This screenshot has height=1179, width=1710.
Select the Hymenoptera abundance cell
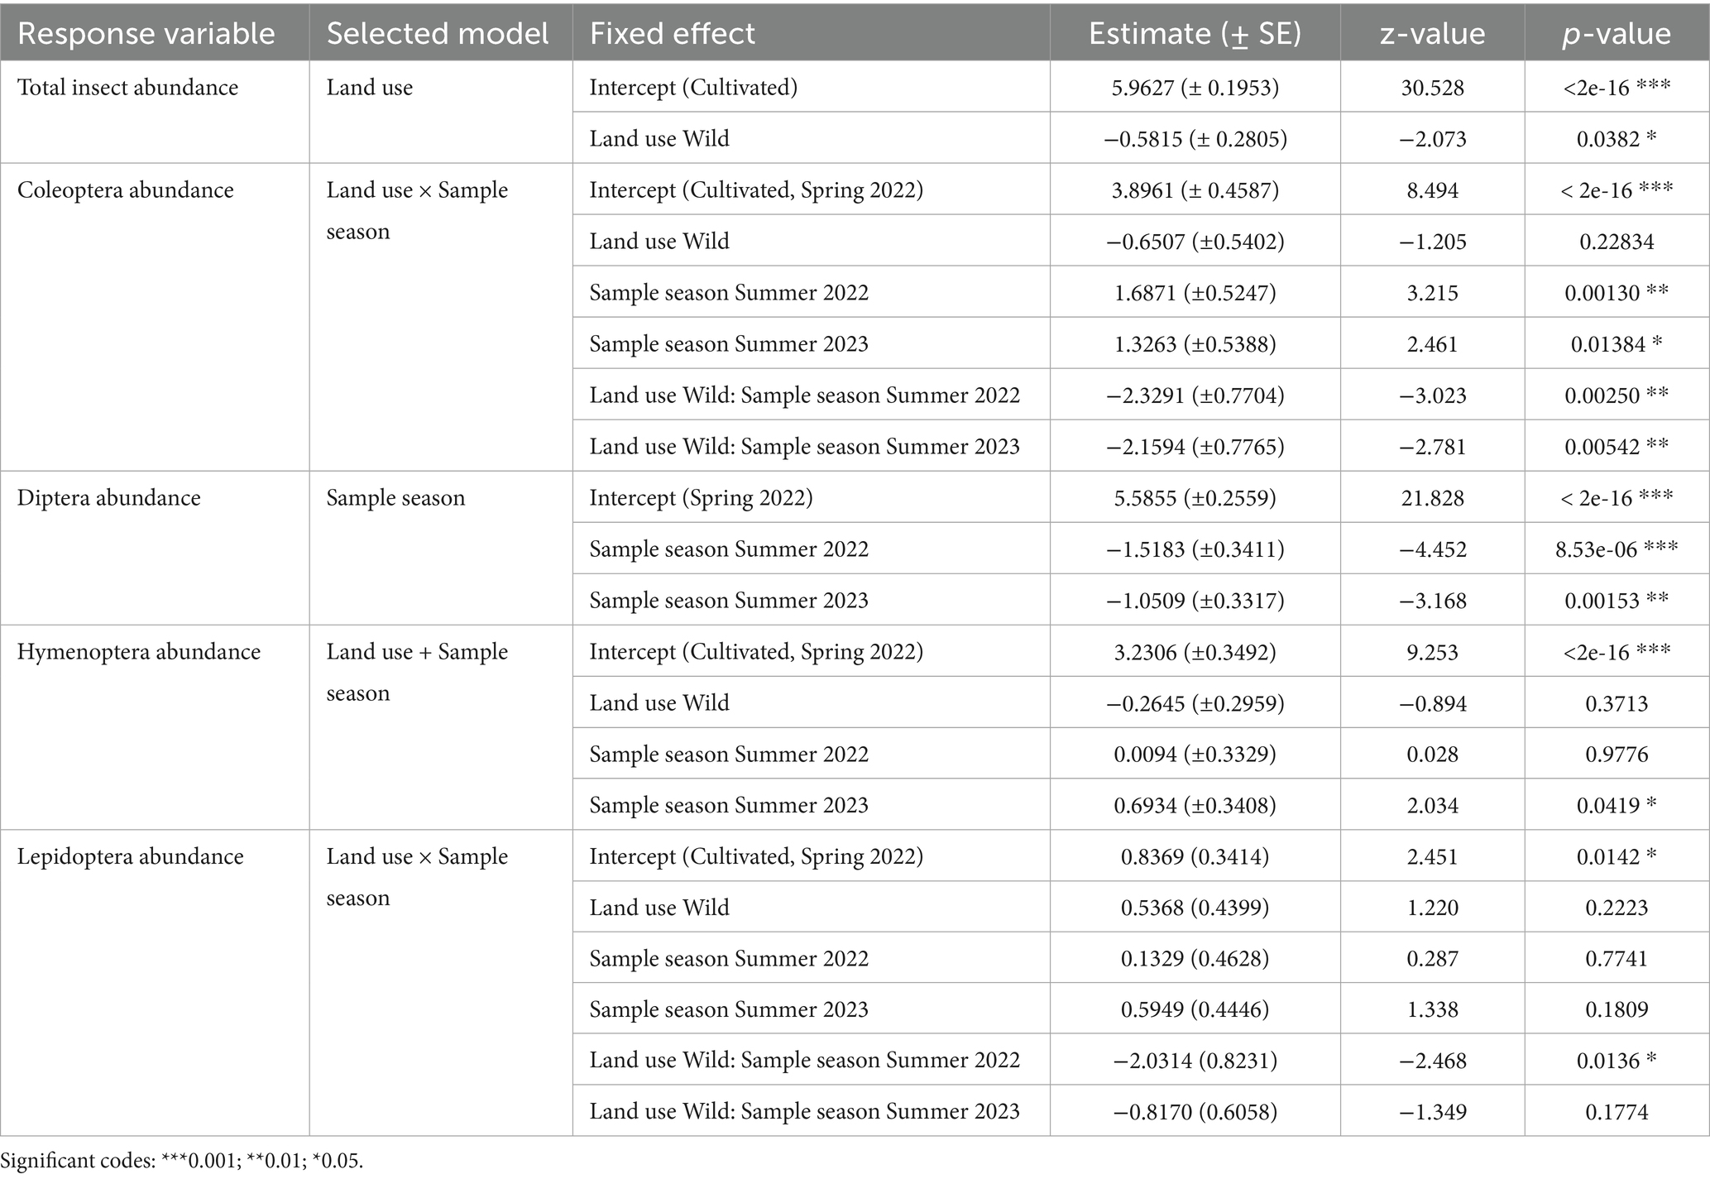(x=139, y=652)
